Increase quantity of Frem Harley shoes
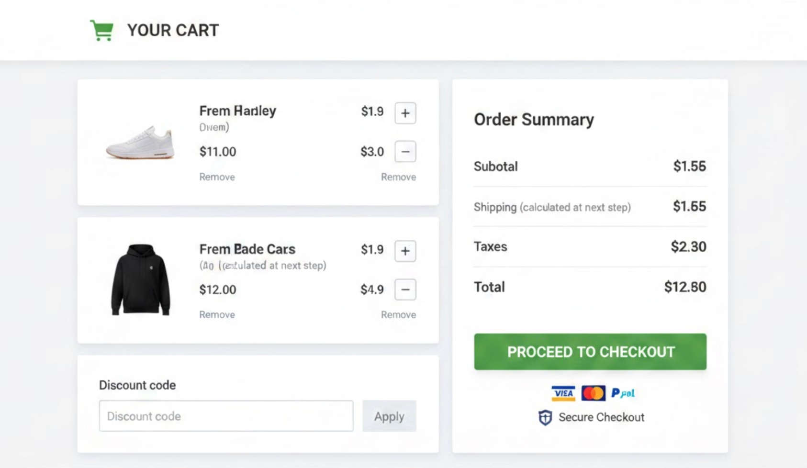This screenshot has width=807, height=468. coord(405,113)
